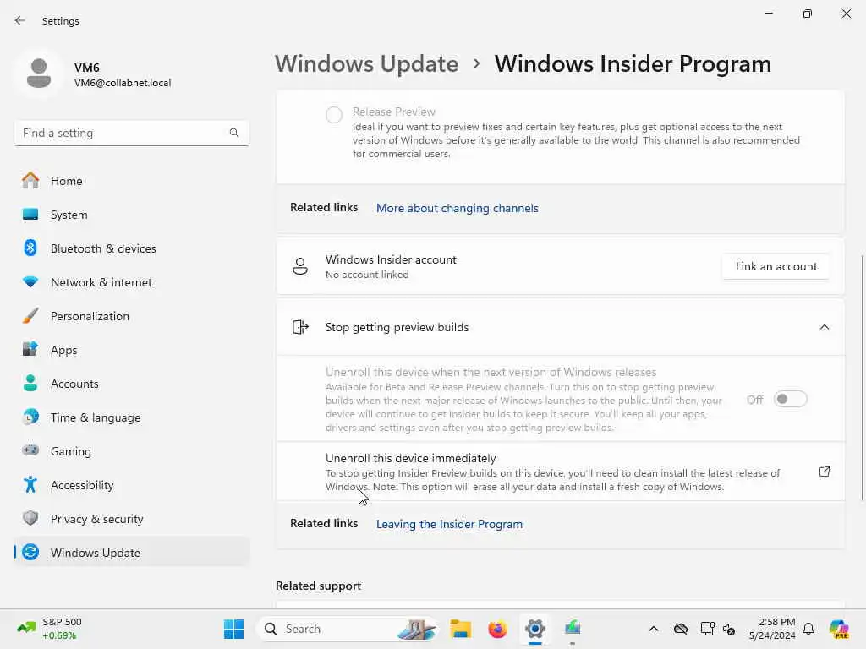Click the Privacy & security shield icon

click(x=30, y=518)
